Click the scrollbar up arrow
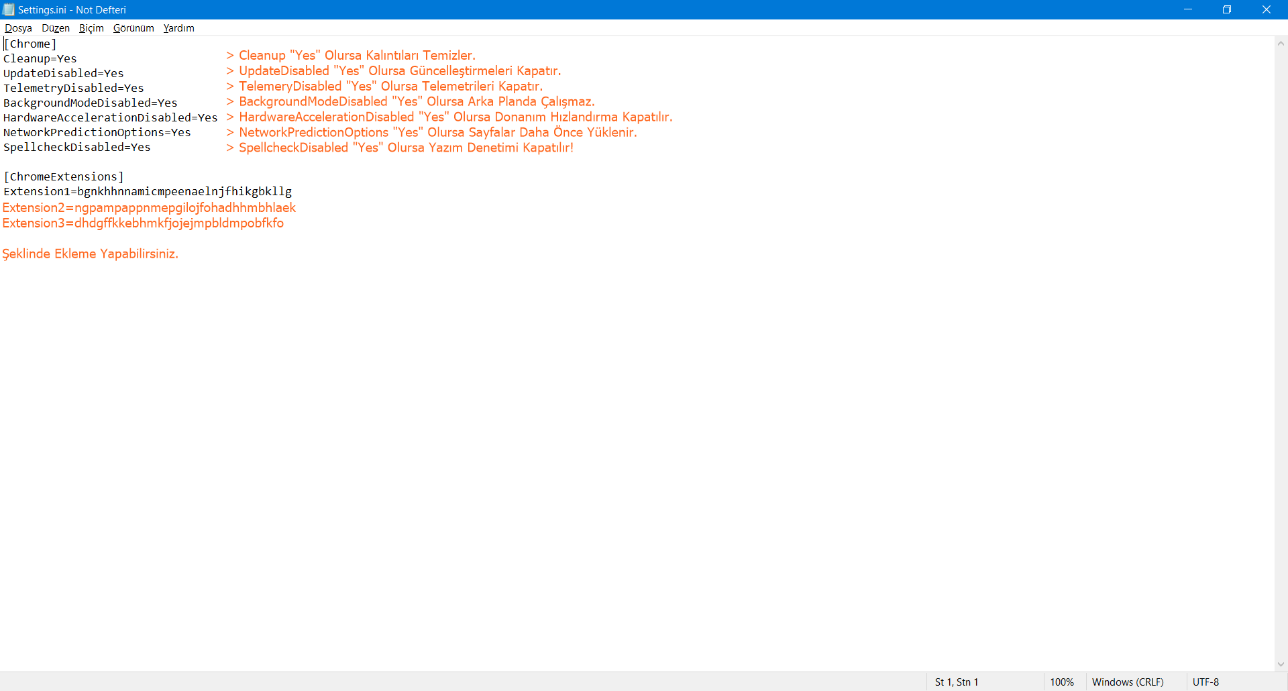Screen dimensions: 1288x691 1281,43
